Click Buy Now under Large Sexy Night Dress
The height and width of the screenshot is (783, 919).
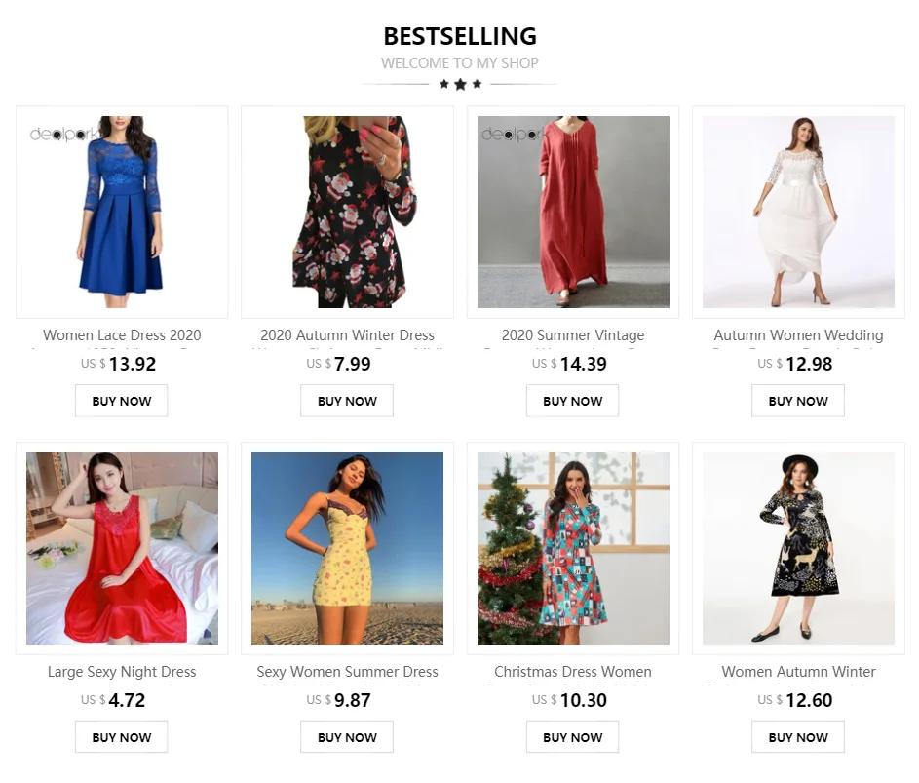point(121,736)
